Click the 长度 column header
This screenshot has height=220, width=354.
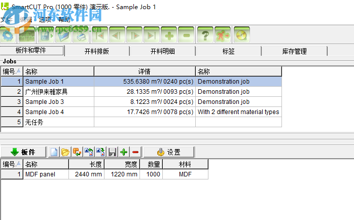click(x=86, y=164)
